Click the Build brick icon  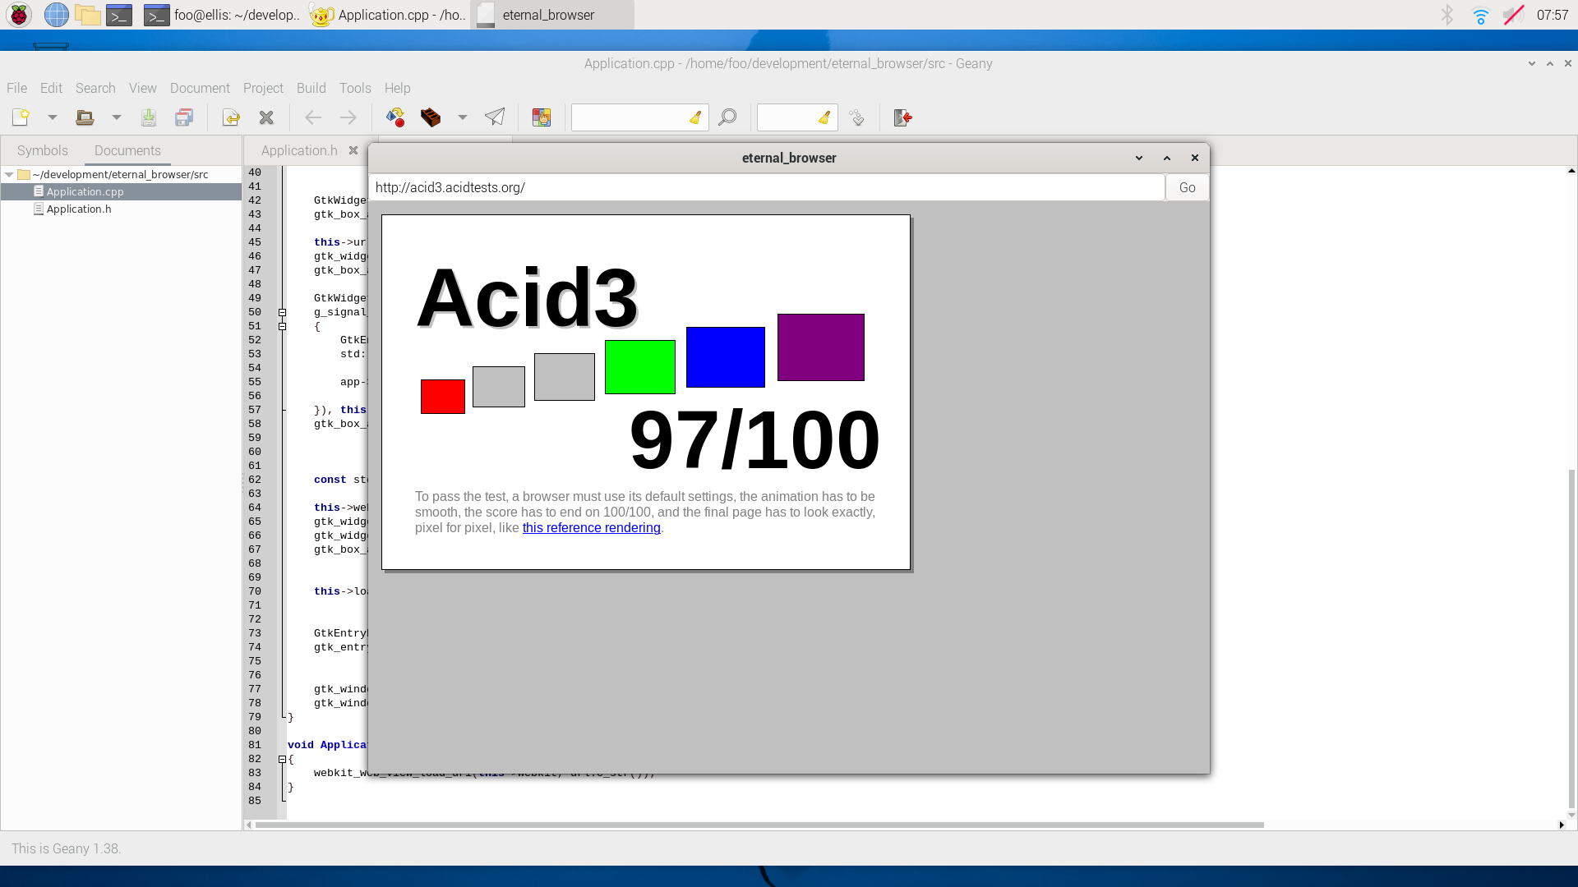tap(431, 117)
